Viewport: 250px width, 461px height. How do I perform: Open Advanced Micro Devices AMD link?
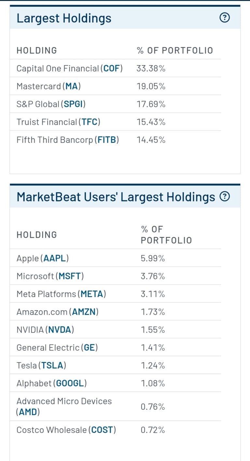click(28, 412)
